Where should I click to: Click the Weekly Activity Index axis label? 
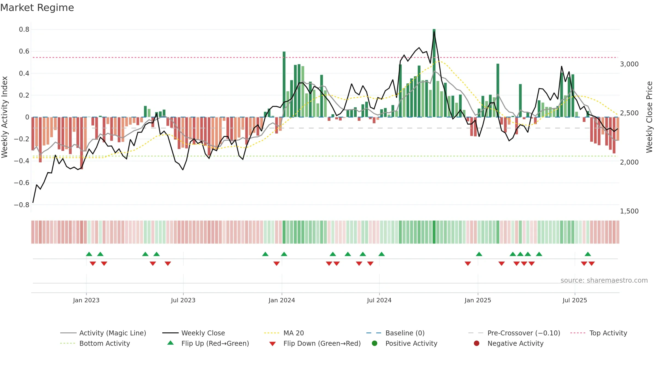point(4,117)
